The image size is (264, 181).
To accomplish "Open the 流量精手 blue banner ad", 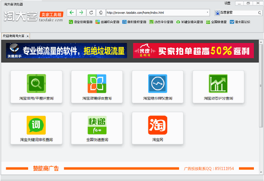I will pyautogui.click(x=66, y=51).
